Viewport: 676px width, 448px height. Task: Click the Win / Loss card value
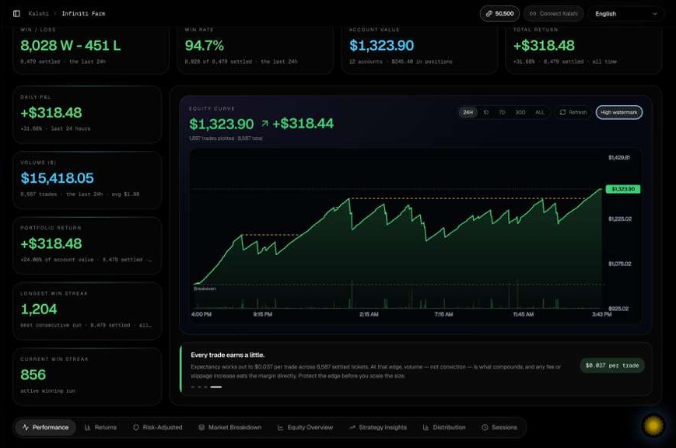pos(71,46)
